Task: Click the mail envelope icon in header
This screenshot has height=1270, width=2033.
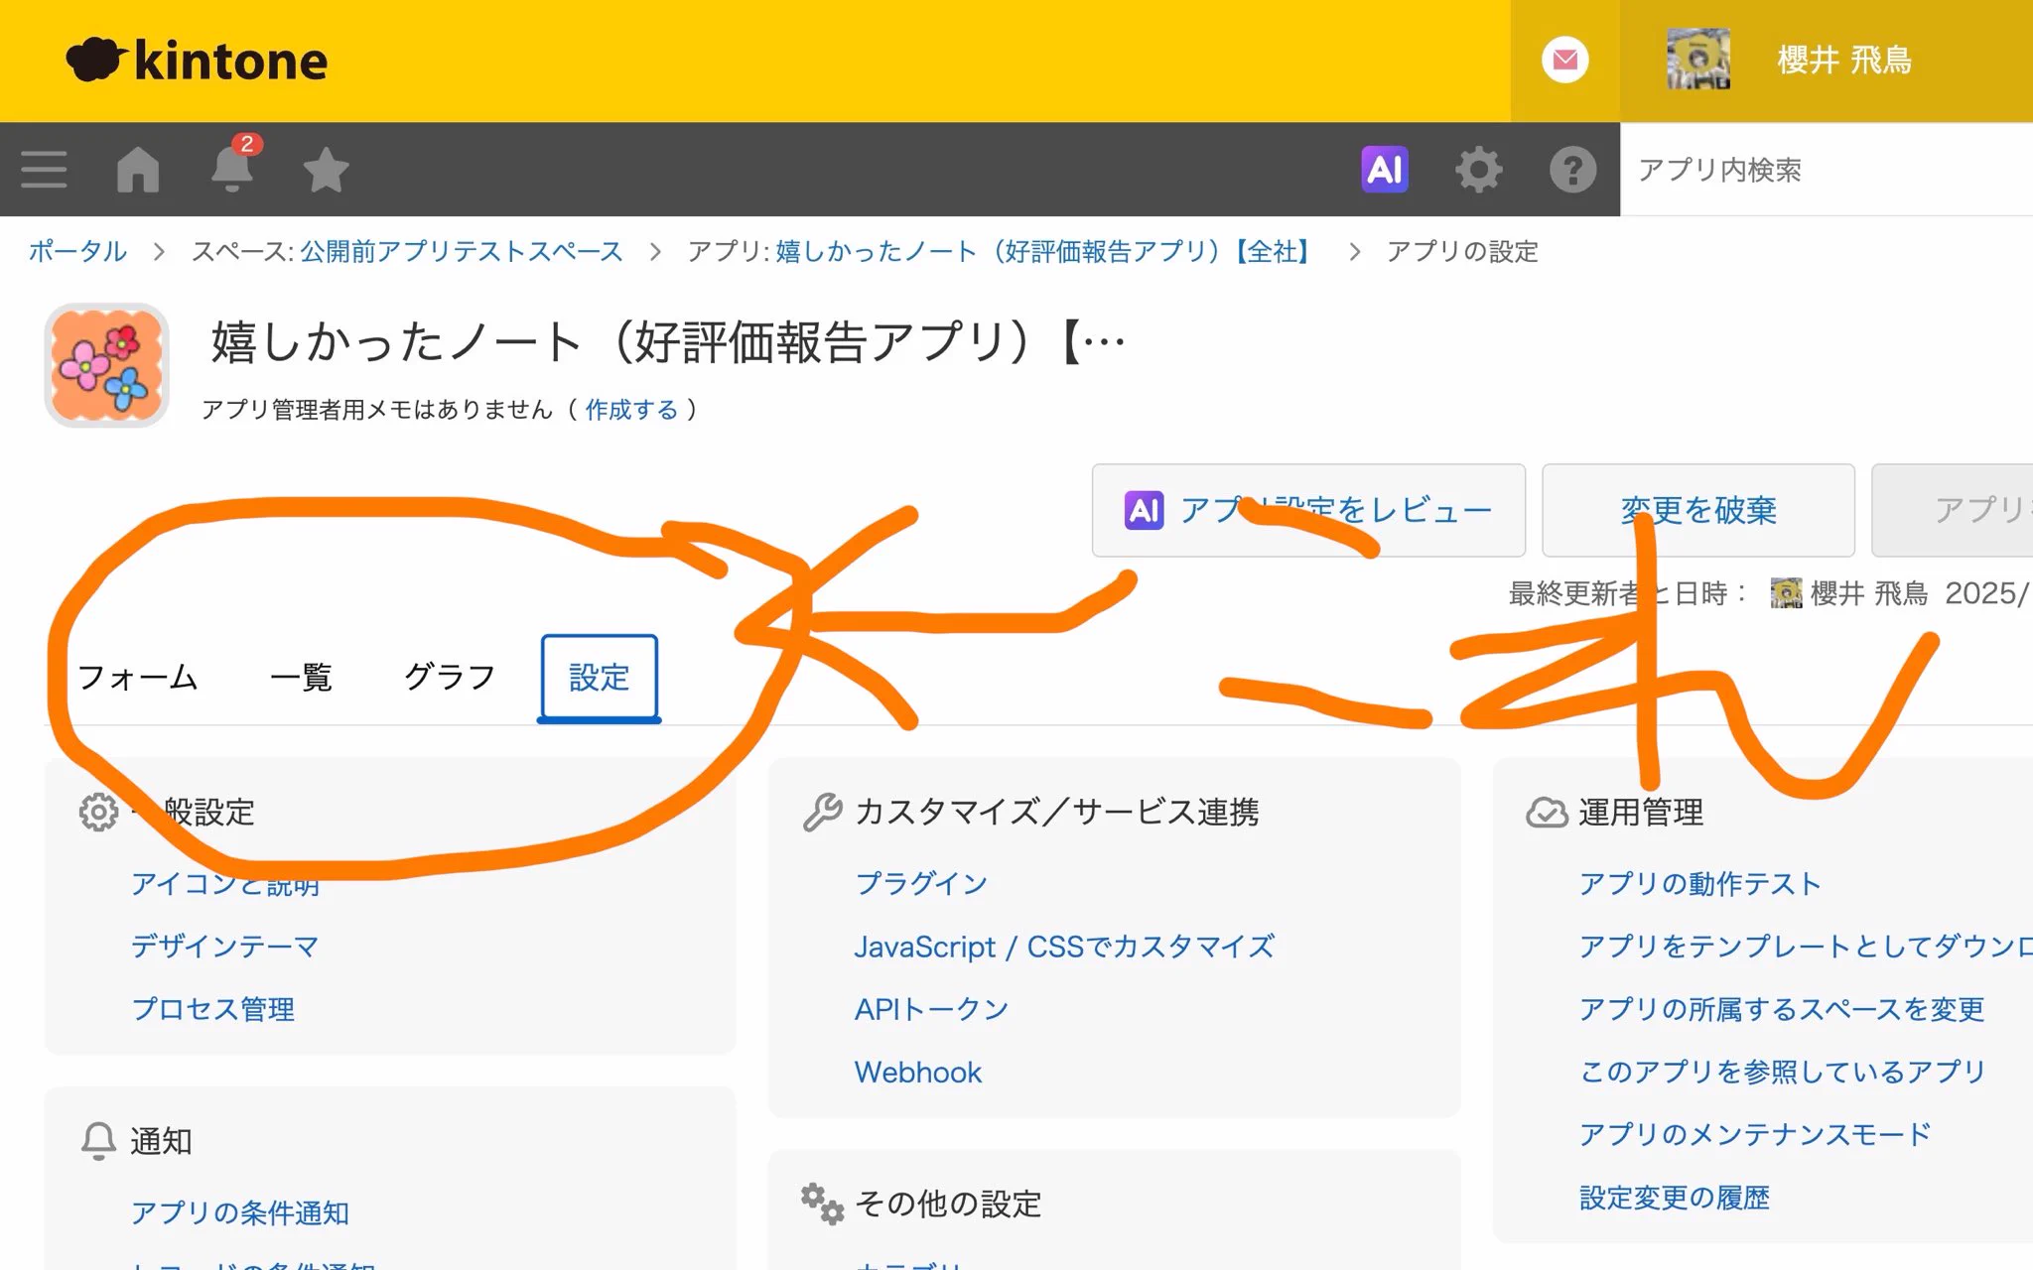Action: point(1565,61)
